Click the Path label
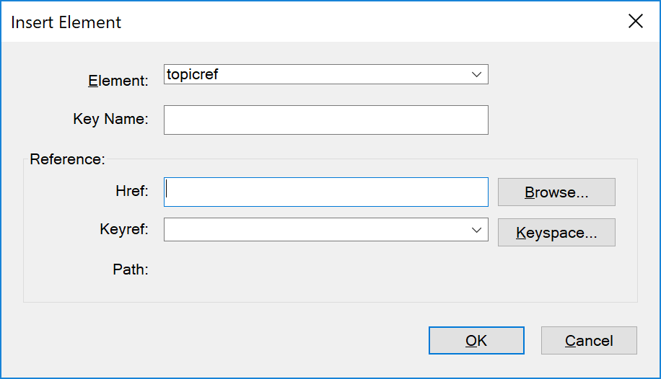661x379 pixels. point(130,270)
